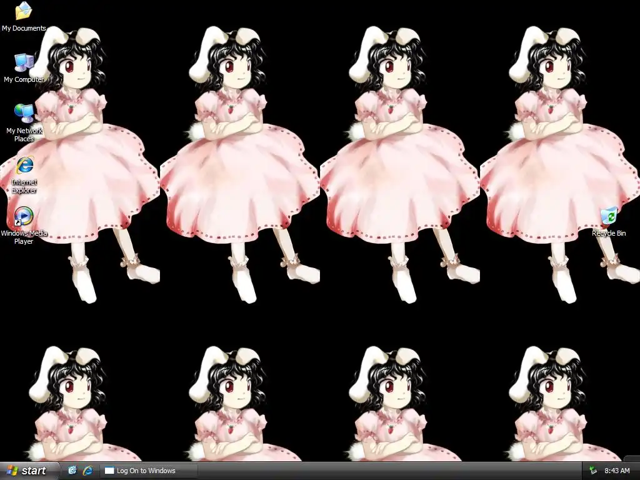Launch Internet Explorer from quick launch
Viewport: 640px width, 480px height.
pyautogui.click(x=87, y=471)
